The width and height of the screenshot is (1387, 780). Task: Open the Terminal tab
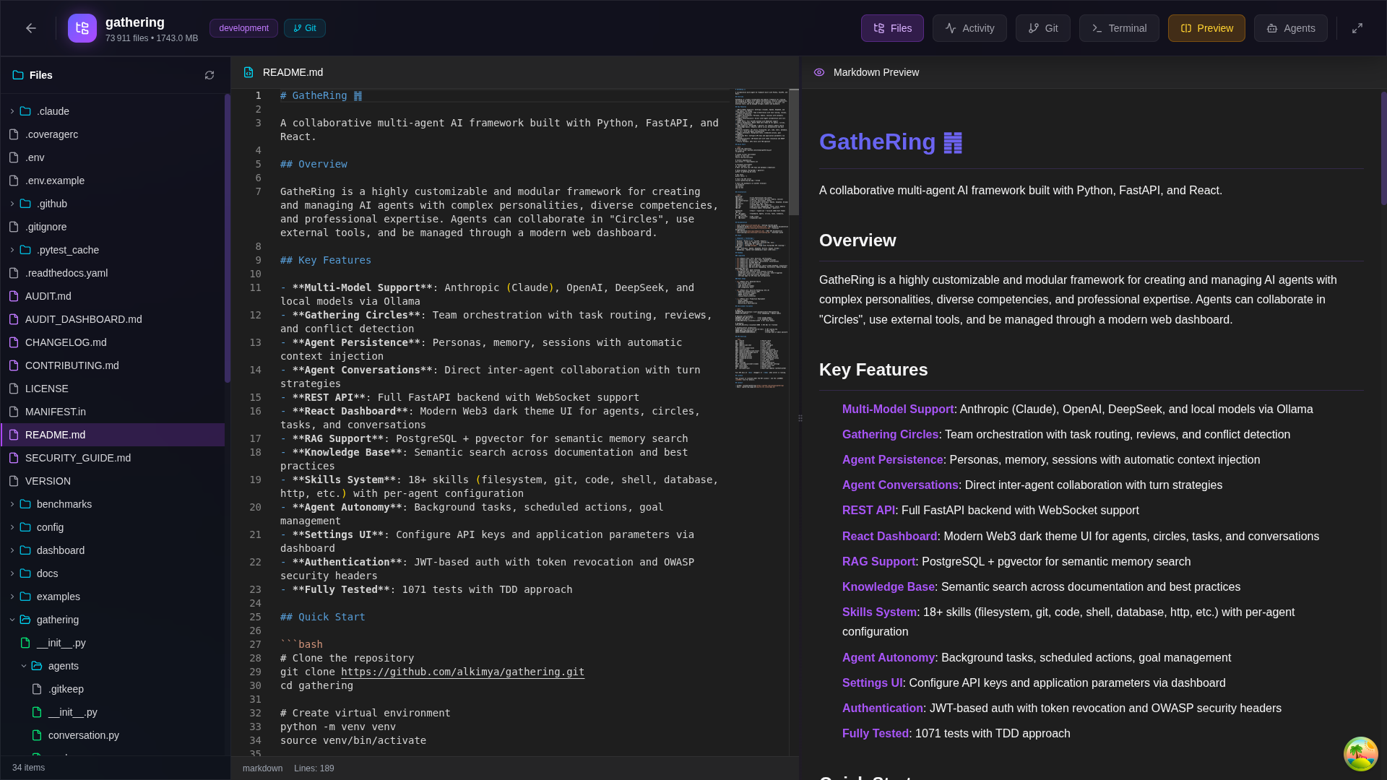[1119, 28]
